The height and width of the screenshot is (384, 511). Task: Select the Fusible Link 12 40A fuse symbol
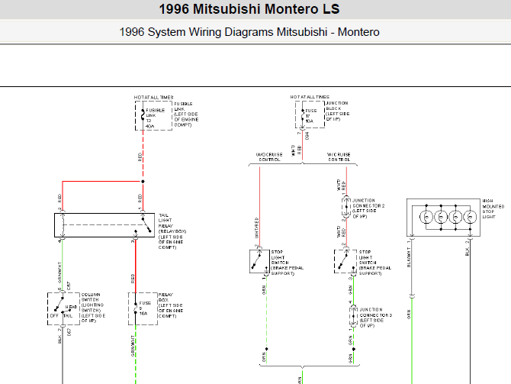(x=143, y=115)
